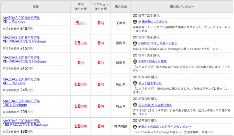Open the XD L Package link in the 岡山県 row

pyautogui.click(x=14, y=83)
